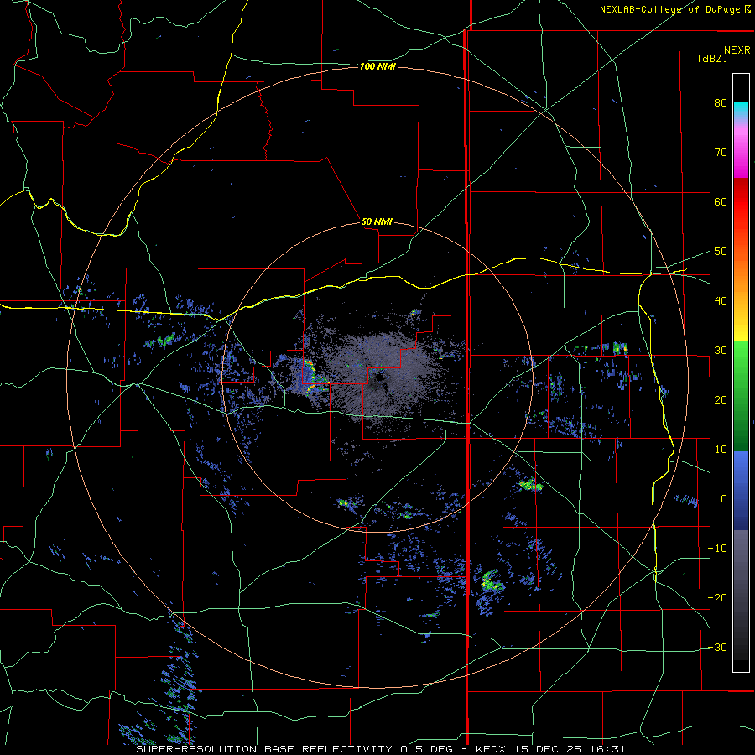Click the 80 value on dBZ scale

pos(721,103)
